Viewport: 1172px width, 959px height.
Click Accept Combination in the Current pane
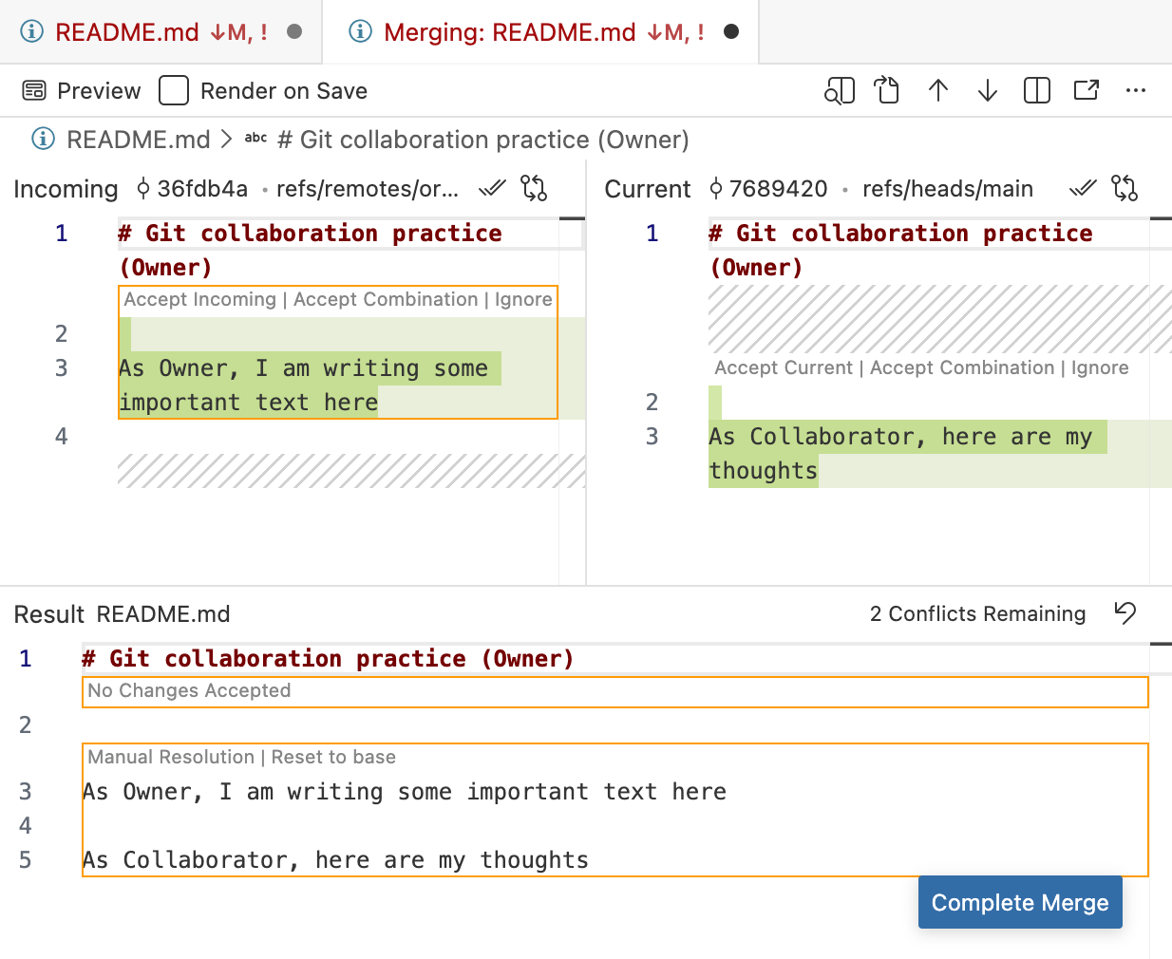[962, 367]
